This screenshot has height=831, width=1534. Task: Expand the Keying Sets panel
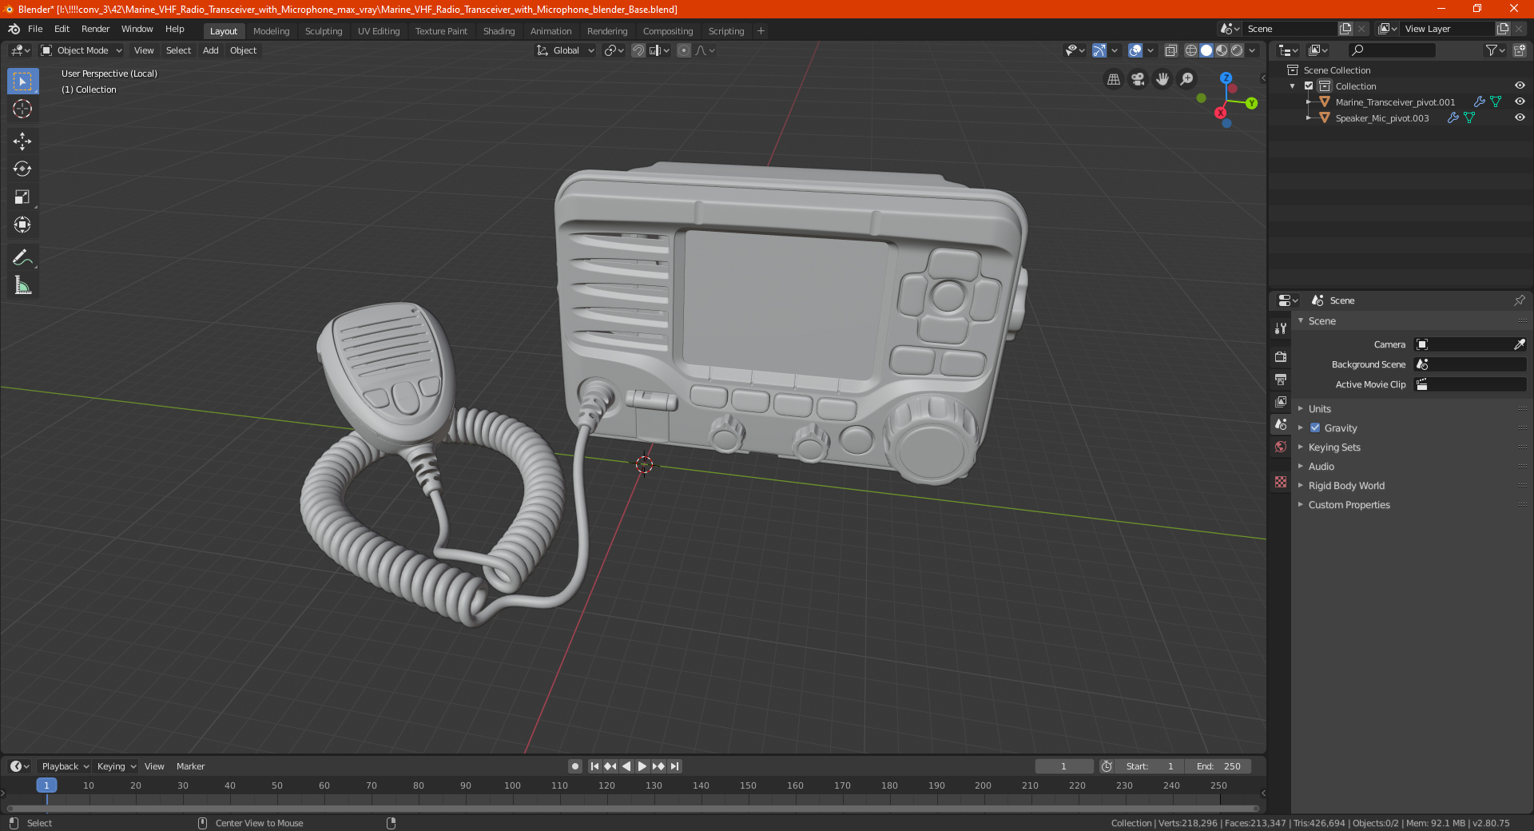pyautogui.click(x=1334, y=447)
